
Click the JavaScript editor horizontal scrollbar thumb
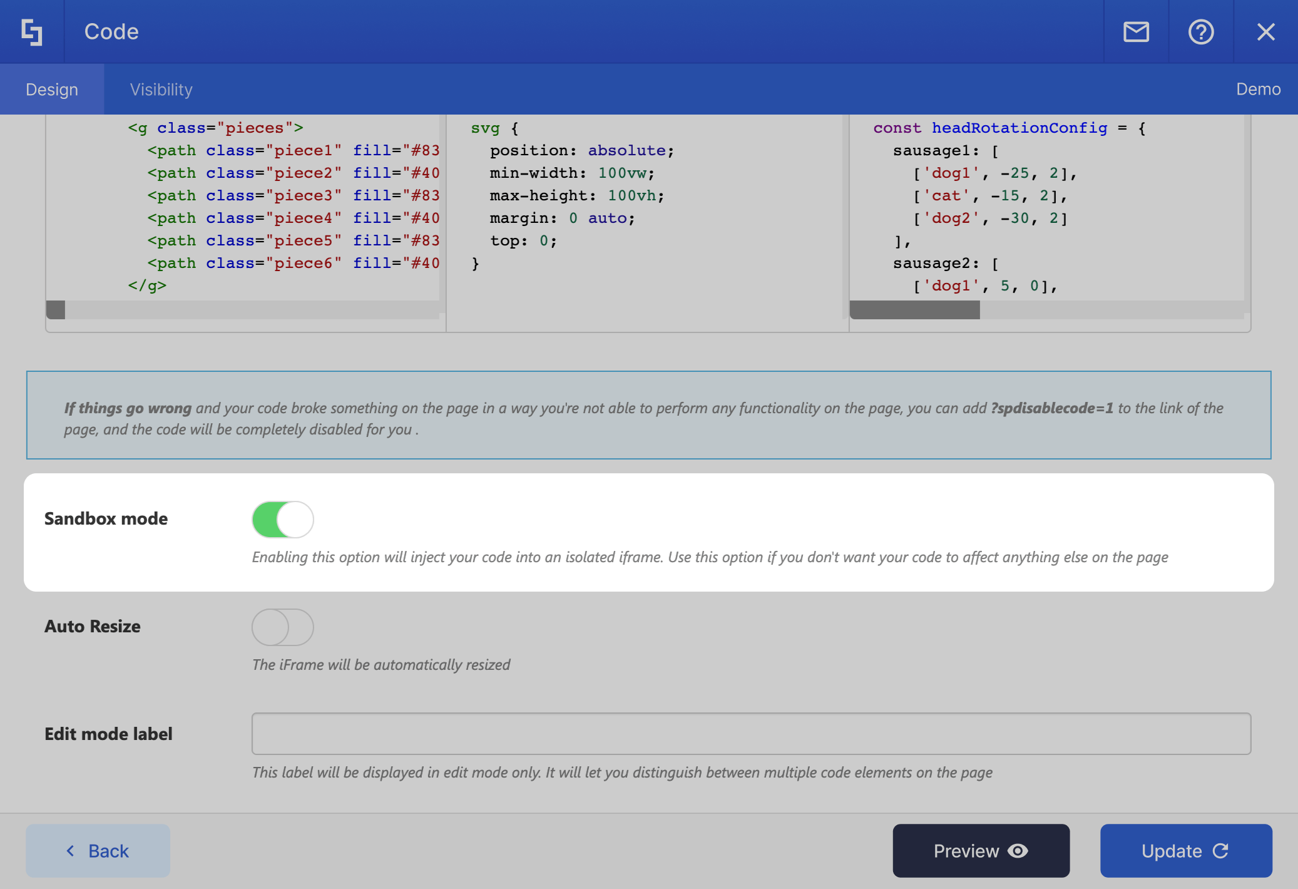(x=914, y=310)
